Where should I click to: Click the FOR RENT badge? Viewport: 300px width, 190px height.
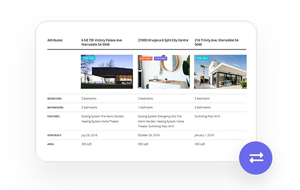[x=161, y=58]
